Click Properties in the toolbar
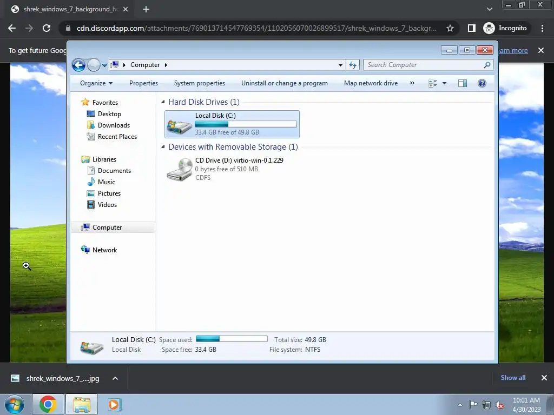 [x=143, y=83]
